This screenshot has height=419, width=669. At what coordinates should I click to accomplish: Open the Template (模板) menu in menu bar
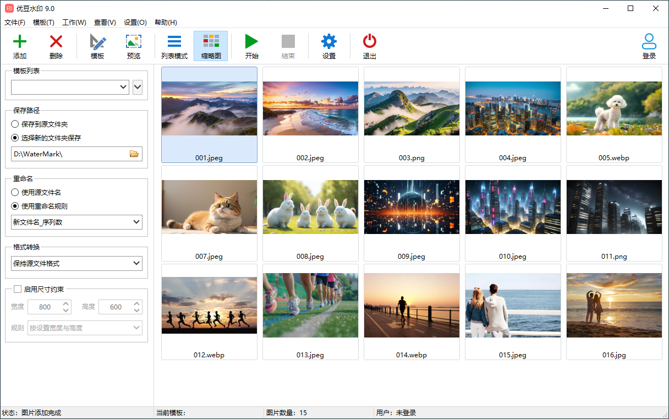coord(43,23)
